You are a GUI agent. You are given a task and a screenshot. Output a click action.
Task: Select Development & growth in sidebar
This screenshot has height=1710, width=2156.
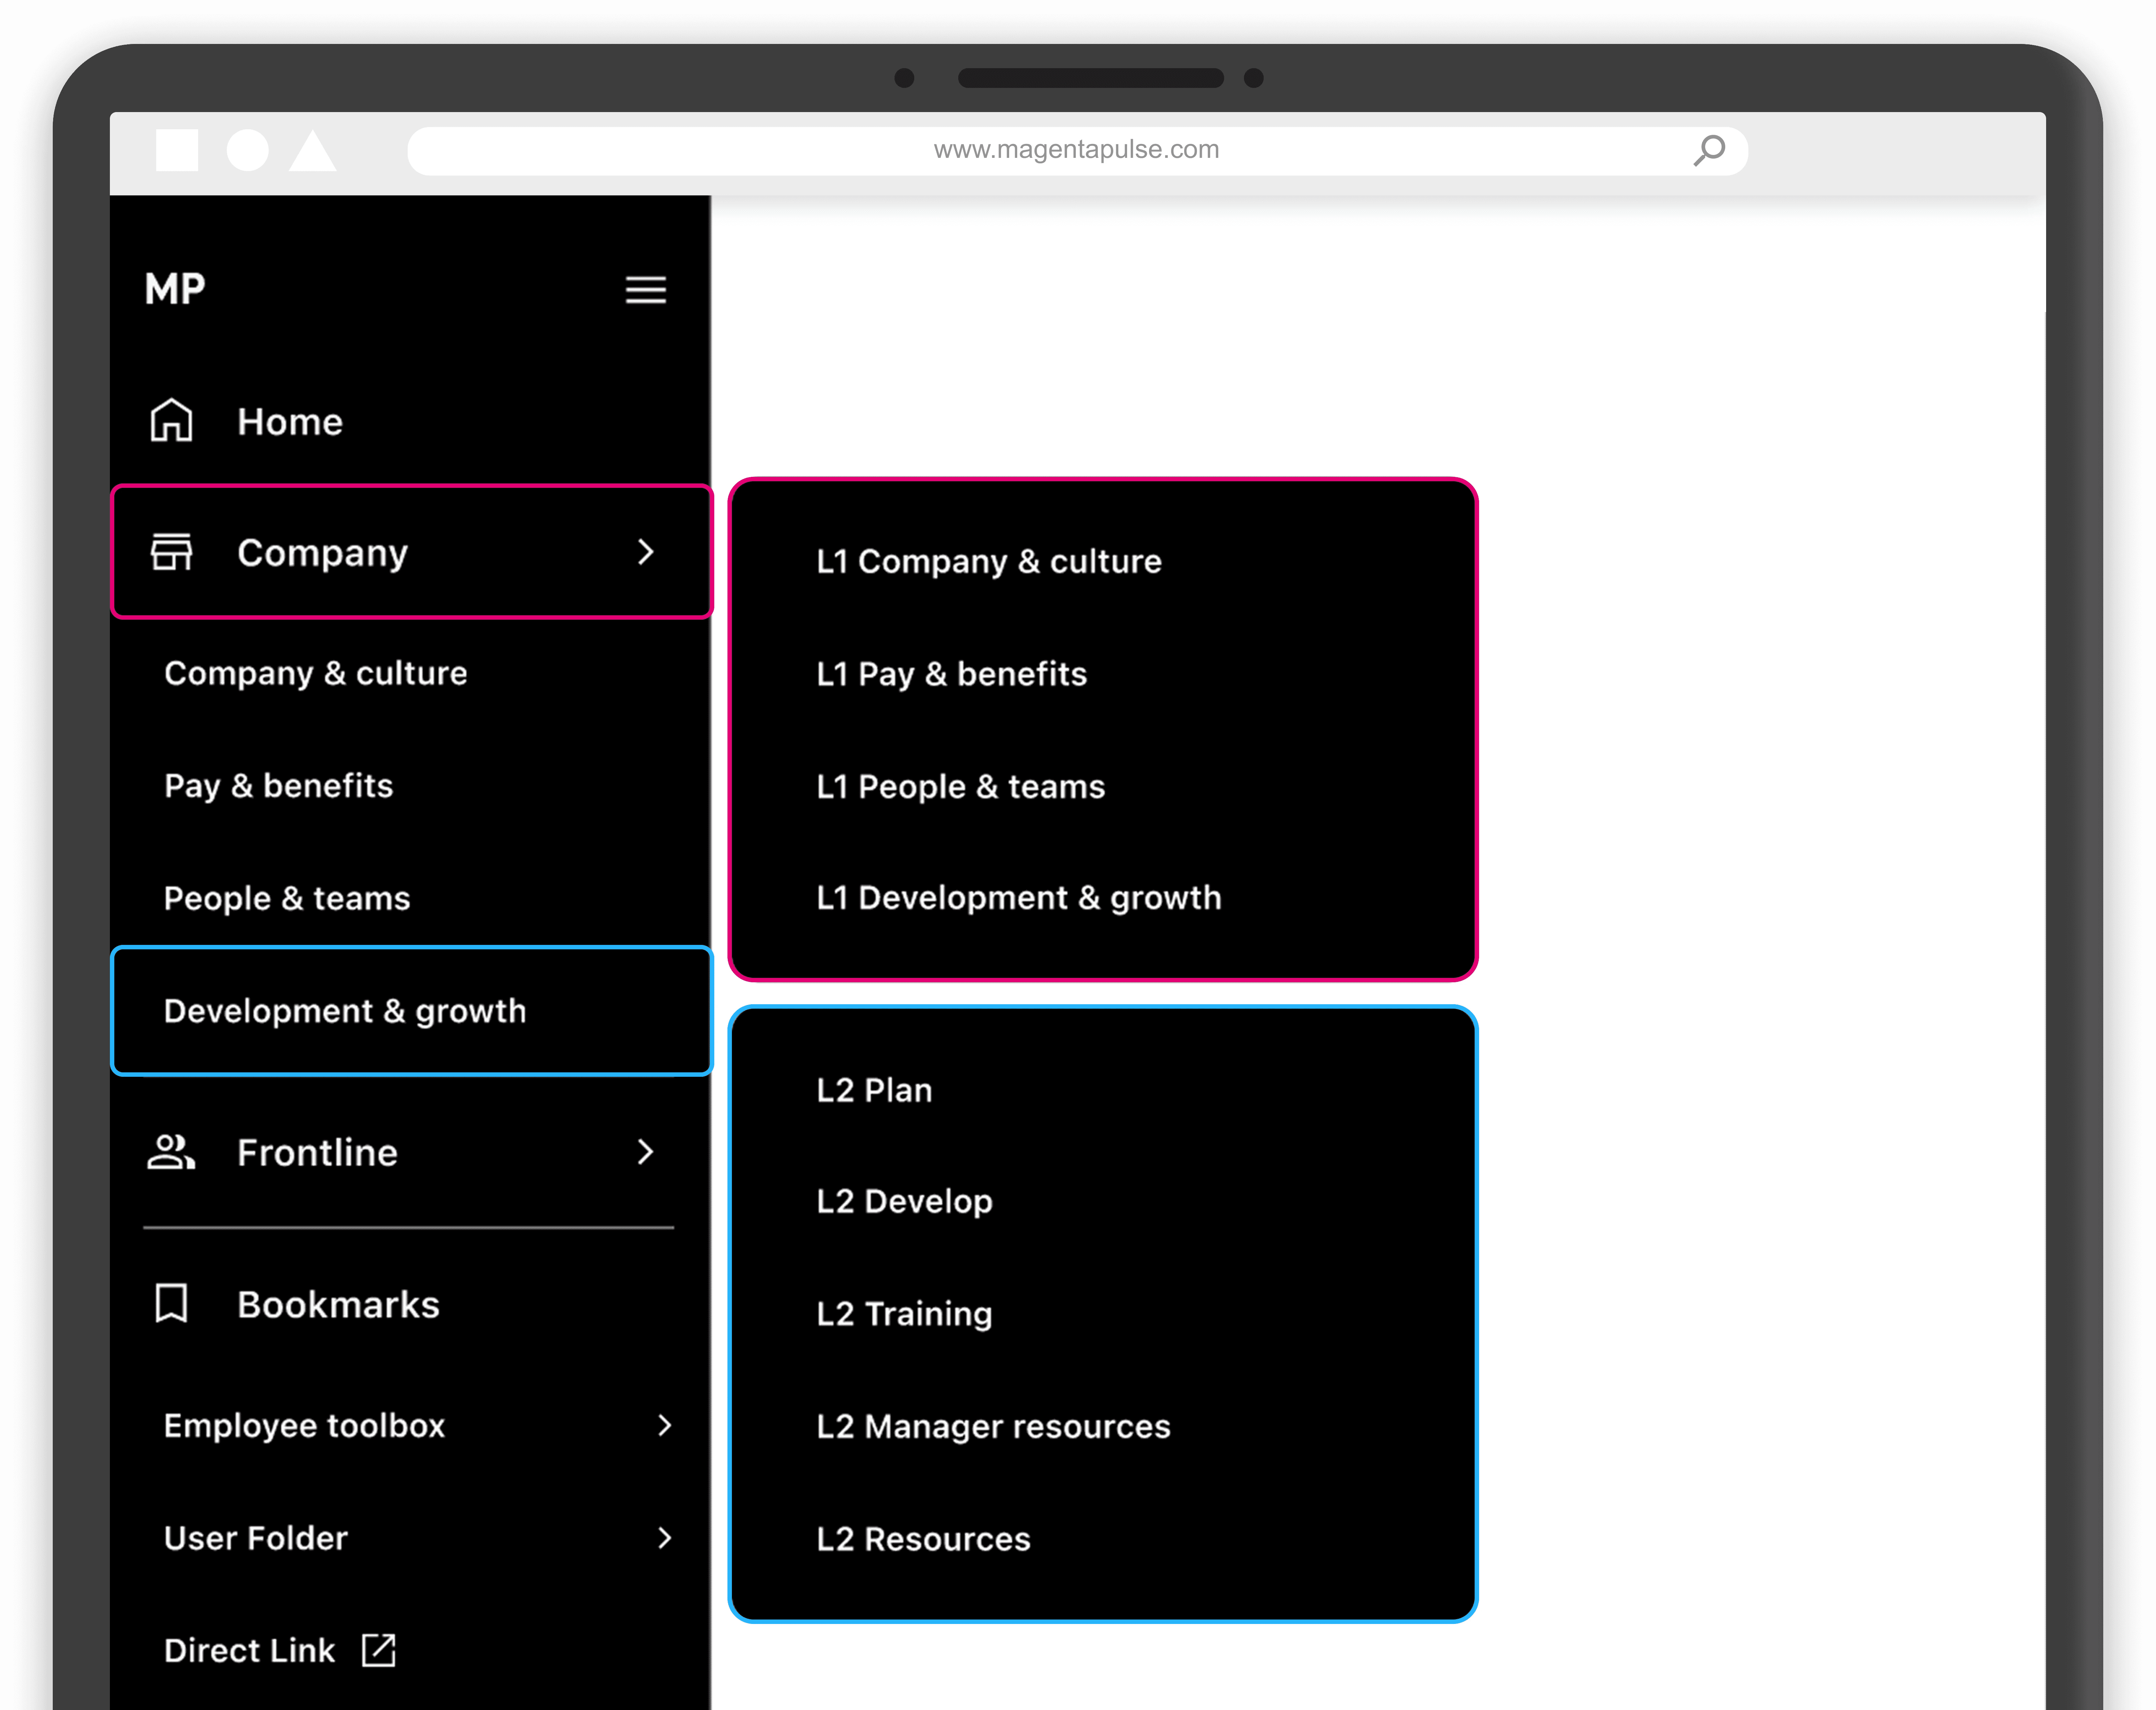point(345,1011)
